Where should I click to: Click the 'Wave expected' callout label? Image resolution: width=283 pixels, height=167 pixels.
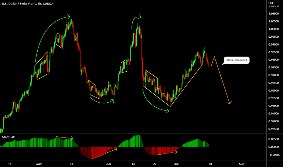[237, 60]
